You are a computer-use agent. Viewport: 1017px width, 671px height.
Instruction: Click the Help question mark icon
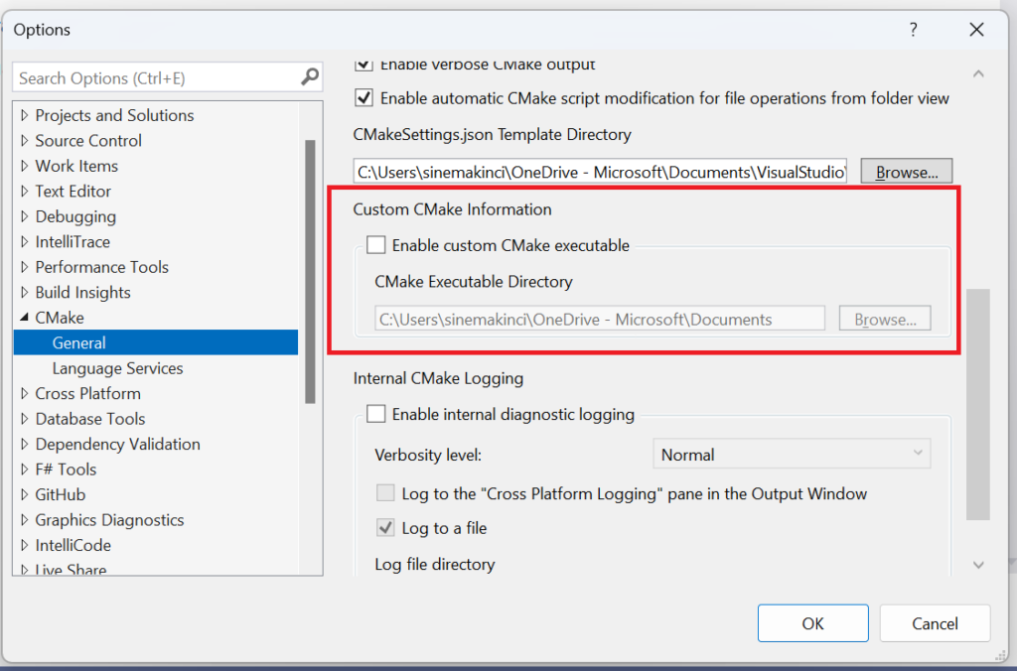tap(913, 30)
